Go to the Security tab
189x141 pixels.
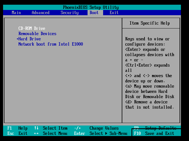(69, 13)
